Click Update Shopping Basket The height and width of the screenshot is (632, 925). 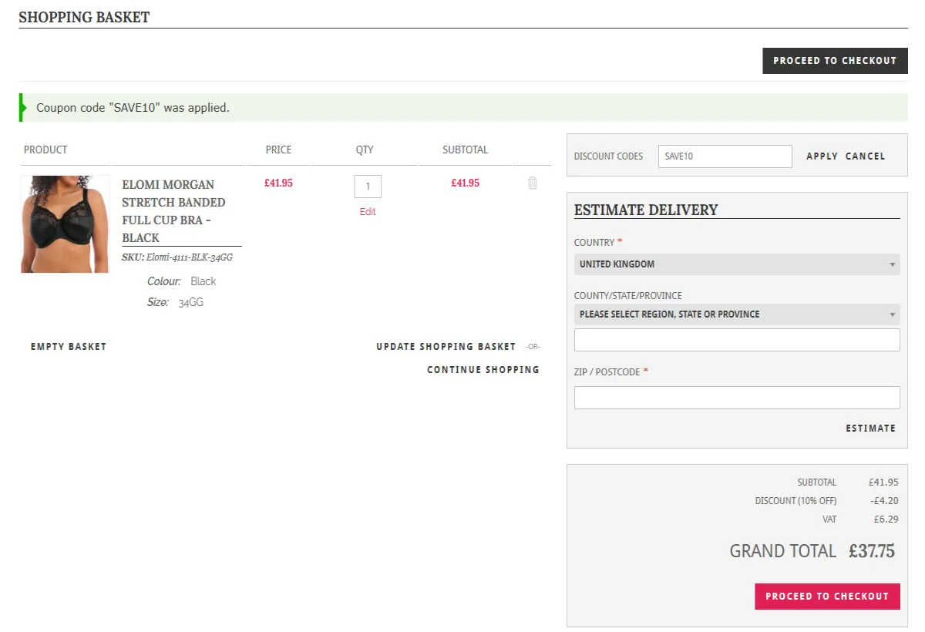coord(446,347)
